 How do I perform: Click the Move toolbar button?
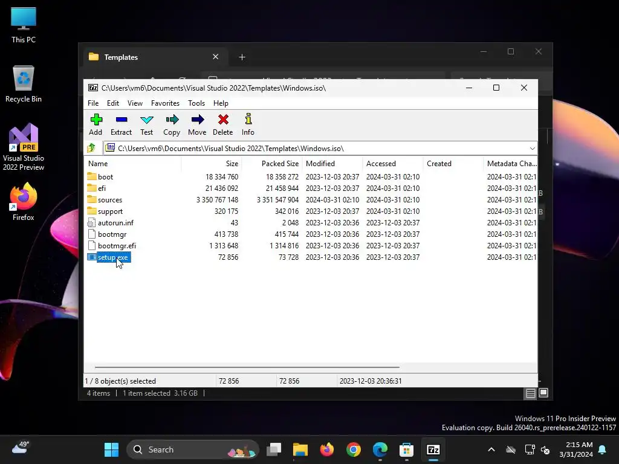click(x=197, y=124)
